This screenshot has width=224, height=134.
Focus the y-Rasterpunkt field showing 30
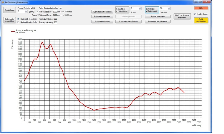(x=164, y=8)
